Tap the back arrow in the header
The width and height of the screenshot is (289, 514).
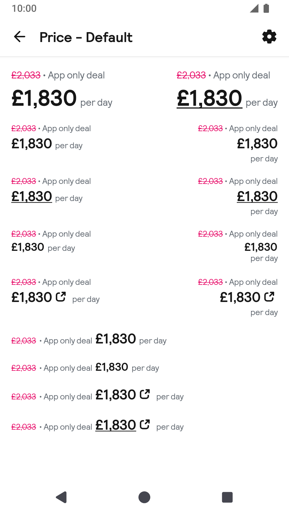point(20,37)
